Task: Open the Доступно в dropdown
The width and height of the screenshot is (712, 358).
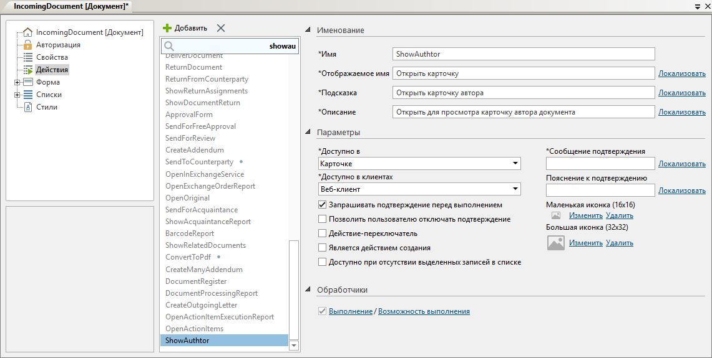Action: (515, 164)
